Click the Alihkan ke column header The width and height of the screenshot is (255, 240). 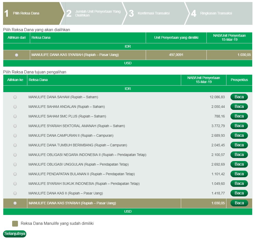tap(15, 80)
